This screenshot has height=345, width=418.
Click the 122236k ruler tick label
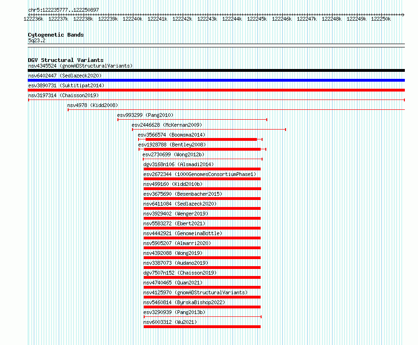coord(33,19)
